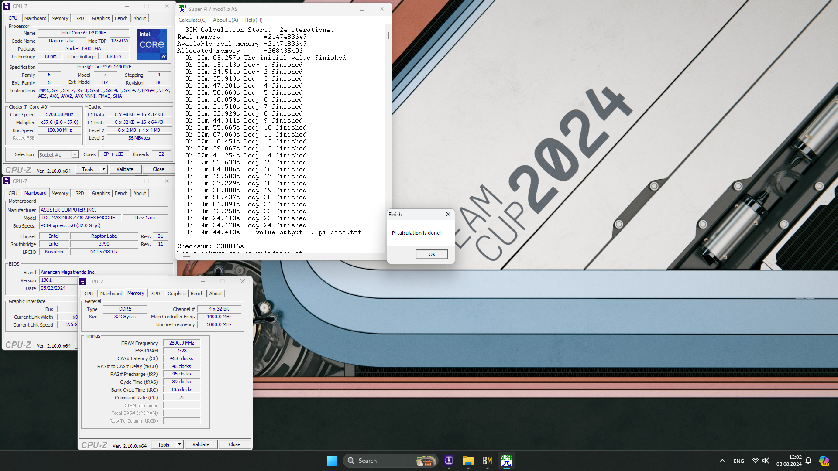The image size is (838, 471).
Task: Open the BenchMate taskbar icon
Action: coord(488,461)
